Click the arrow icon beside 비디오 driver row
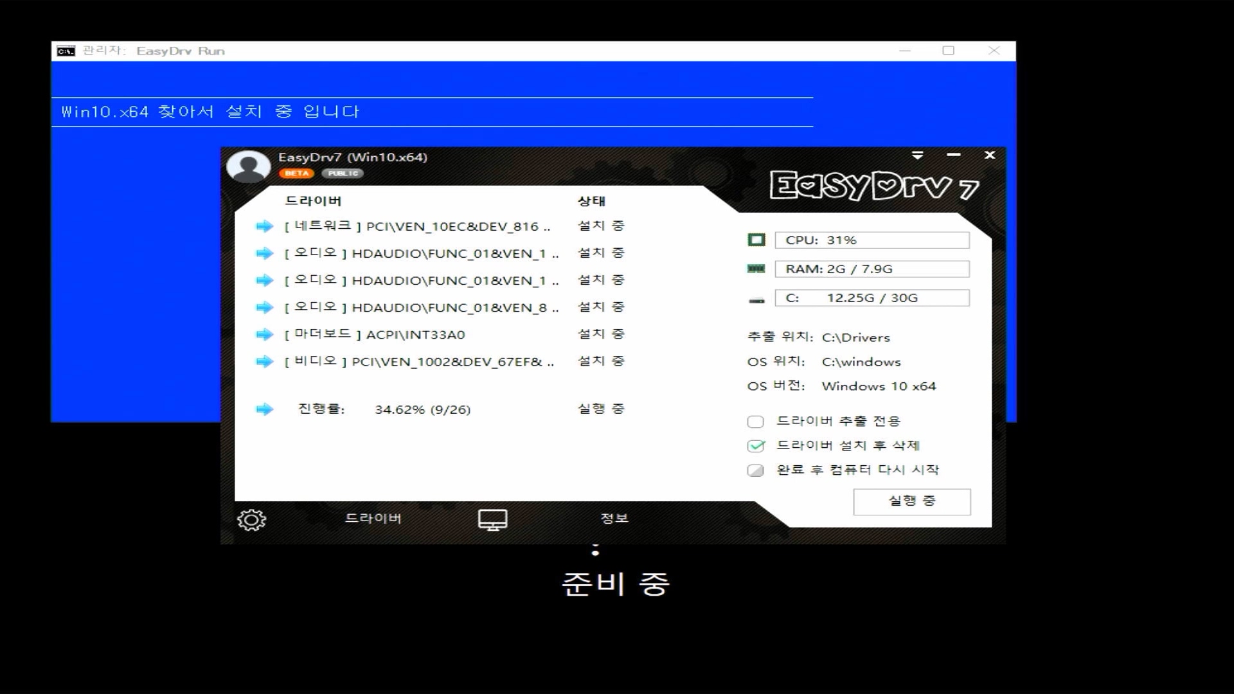 (x=265, y=361)
